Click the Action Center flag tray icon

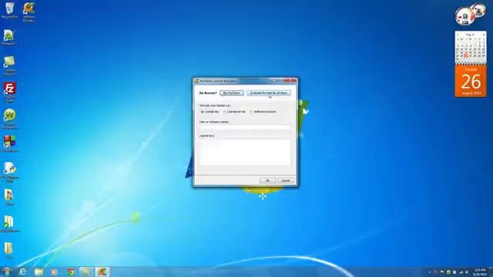tap(442, 272)
